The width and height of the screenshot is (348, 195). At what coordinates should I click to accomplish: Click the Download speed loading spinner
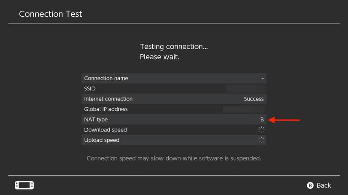click(x=262, y=130)
